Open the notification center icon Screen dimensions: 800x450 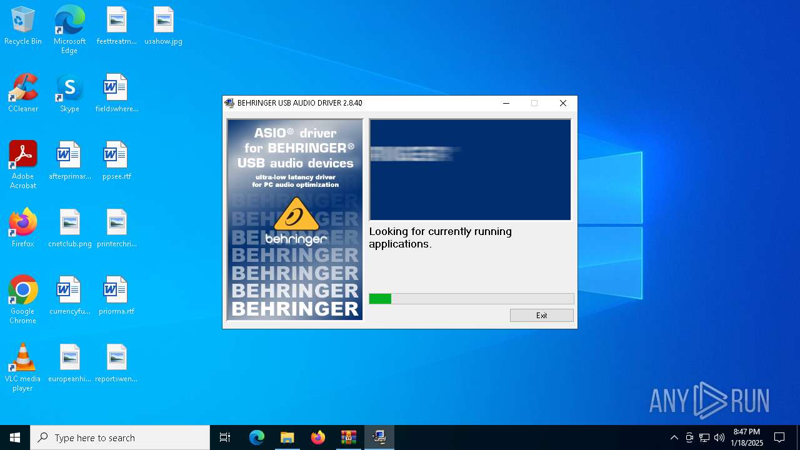click(x=779, y=437)
